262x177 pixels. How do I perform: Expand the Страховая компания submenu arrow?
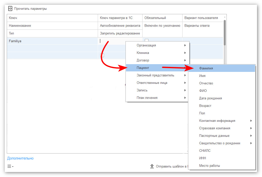click(251, 128)
